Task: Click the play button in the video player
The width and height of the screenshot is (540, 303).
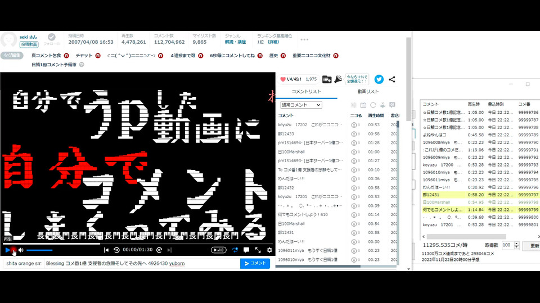Action: (7, 250)
